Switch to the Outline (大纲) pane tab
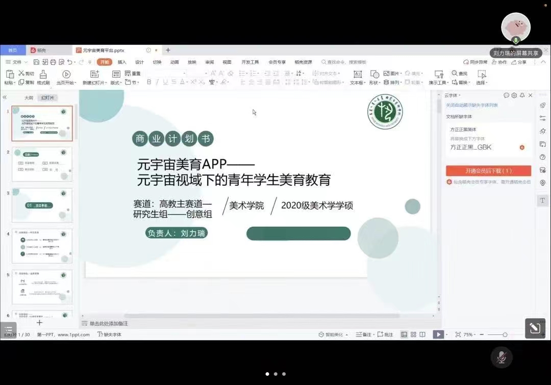551x385 pixels. tap(29, 98)
